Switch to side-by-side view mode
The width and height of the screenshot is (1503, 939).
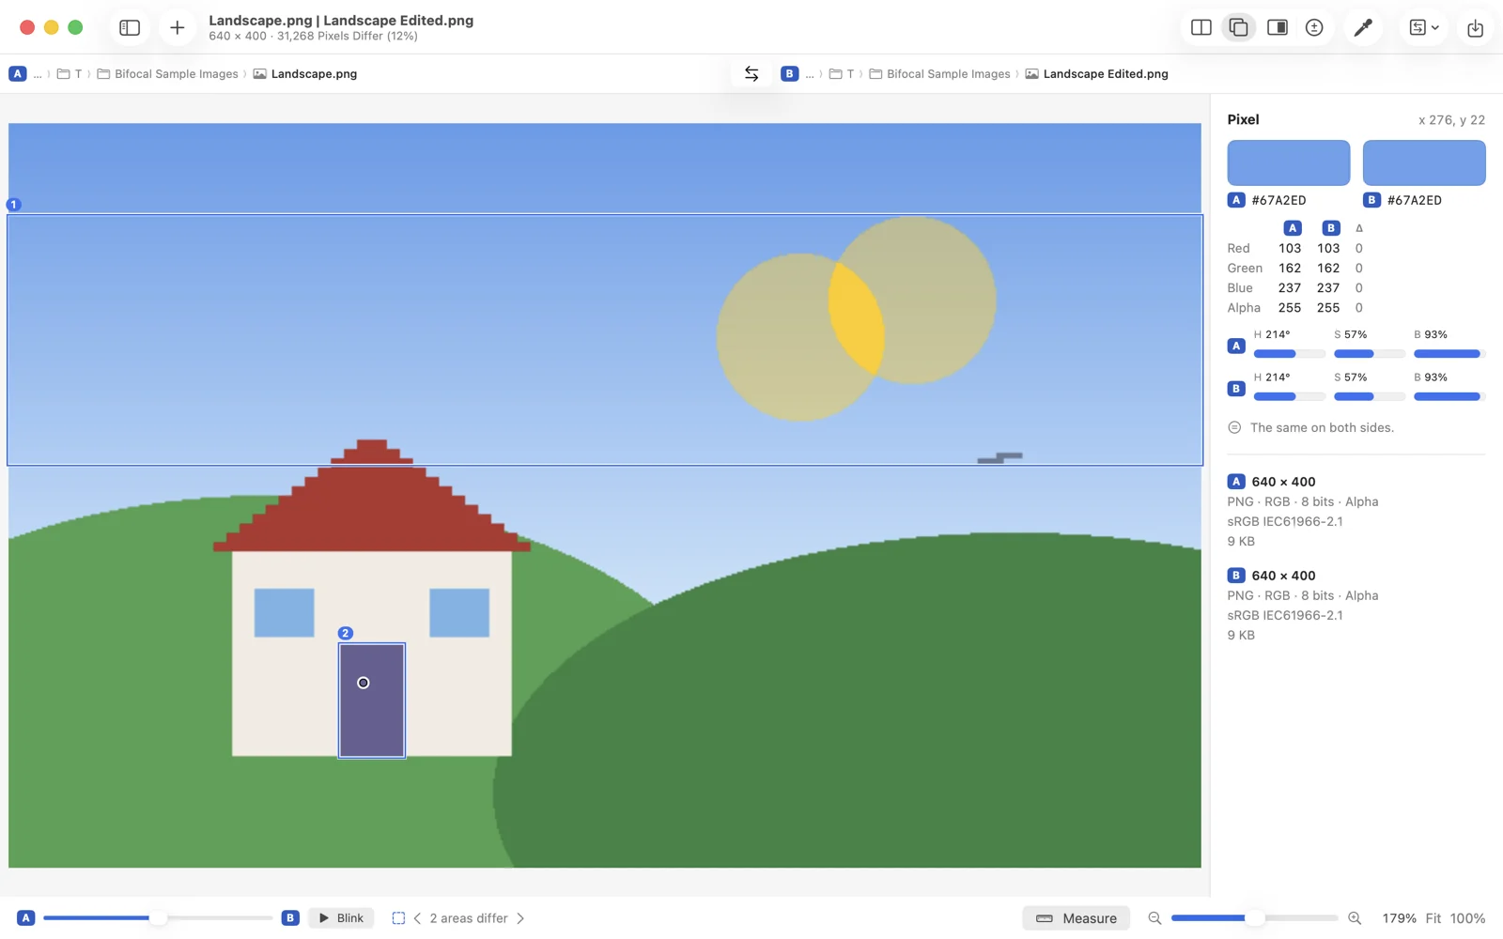click(1201, 27)
